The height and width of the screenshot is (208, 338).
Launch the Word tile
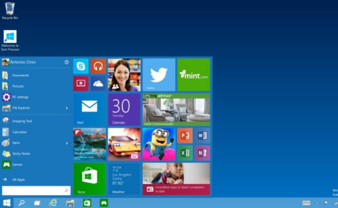coord(202,136)
